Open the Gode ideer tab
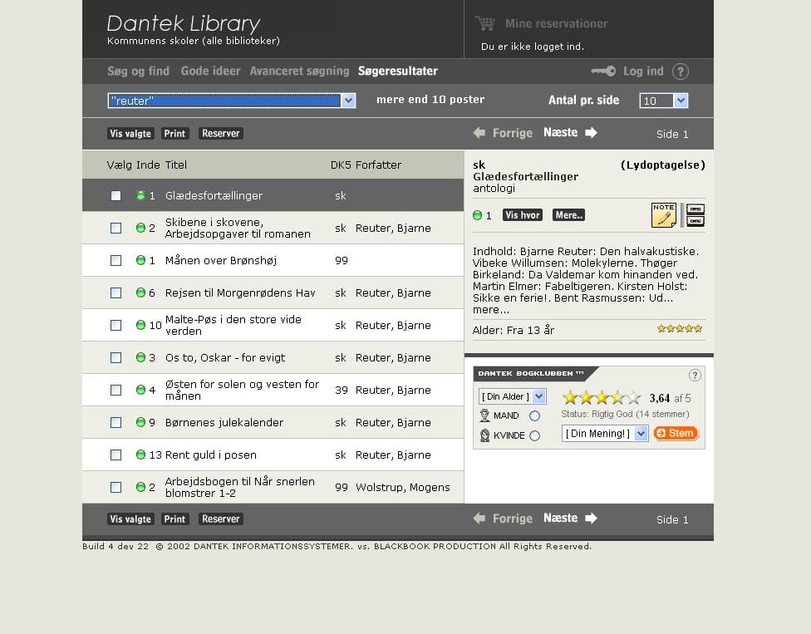 click(210, 71)
